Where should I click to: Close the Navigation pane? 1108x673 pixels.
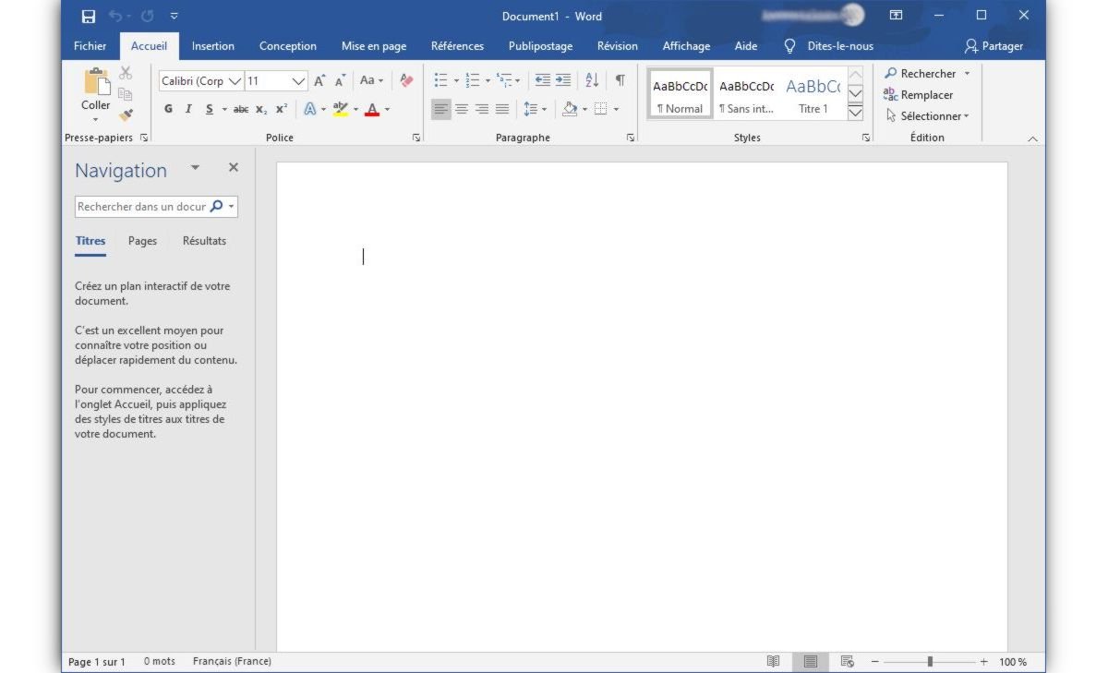coord(234,167)
